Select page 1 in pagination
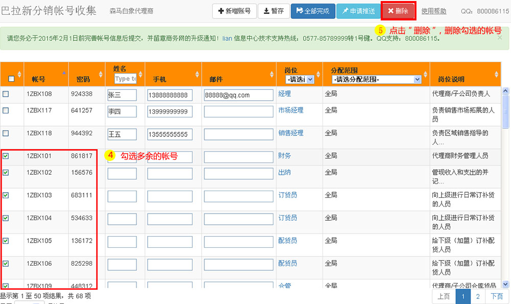 [x=463, y=296]
